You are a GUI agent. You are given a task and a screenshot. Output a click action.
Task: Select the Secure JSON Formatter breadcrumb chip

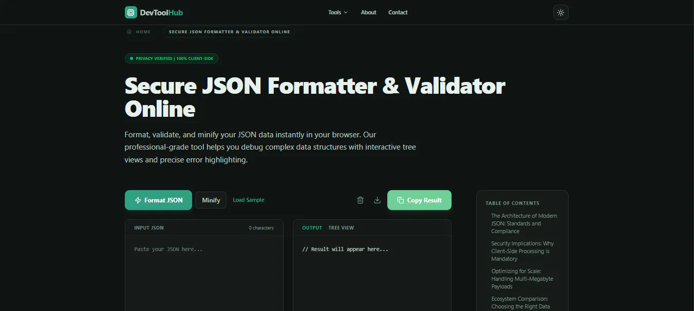(x=230, y=32)
